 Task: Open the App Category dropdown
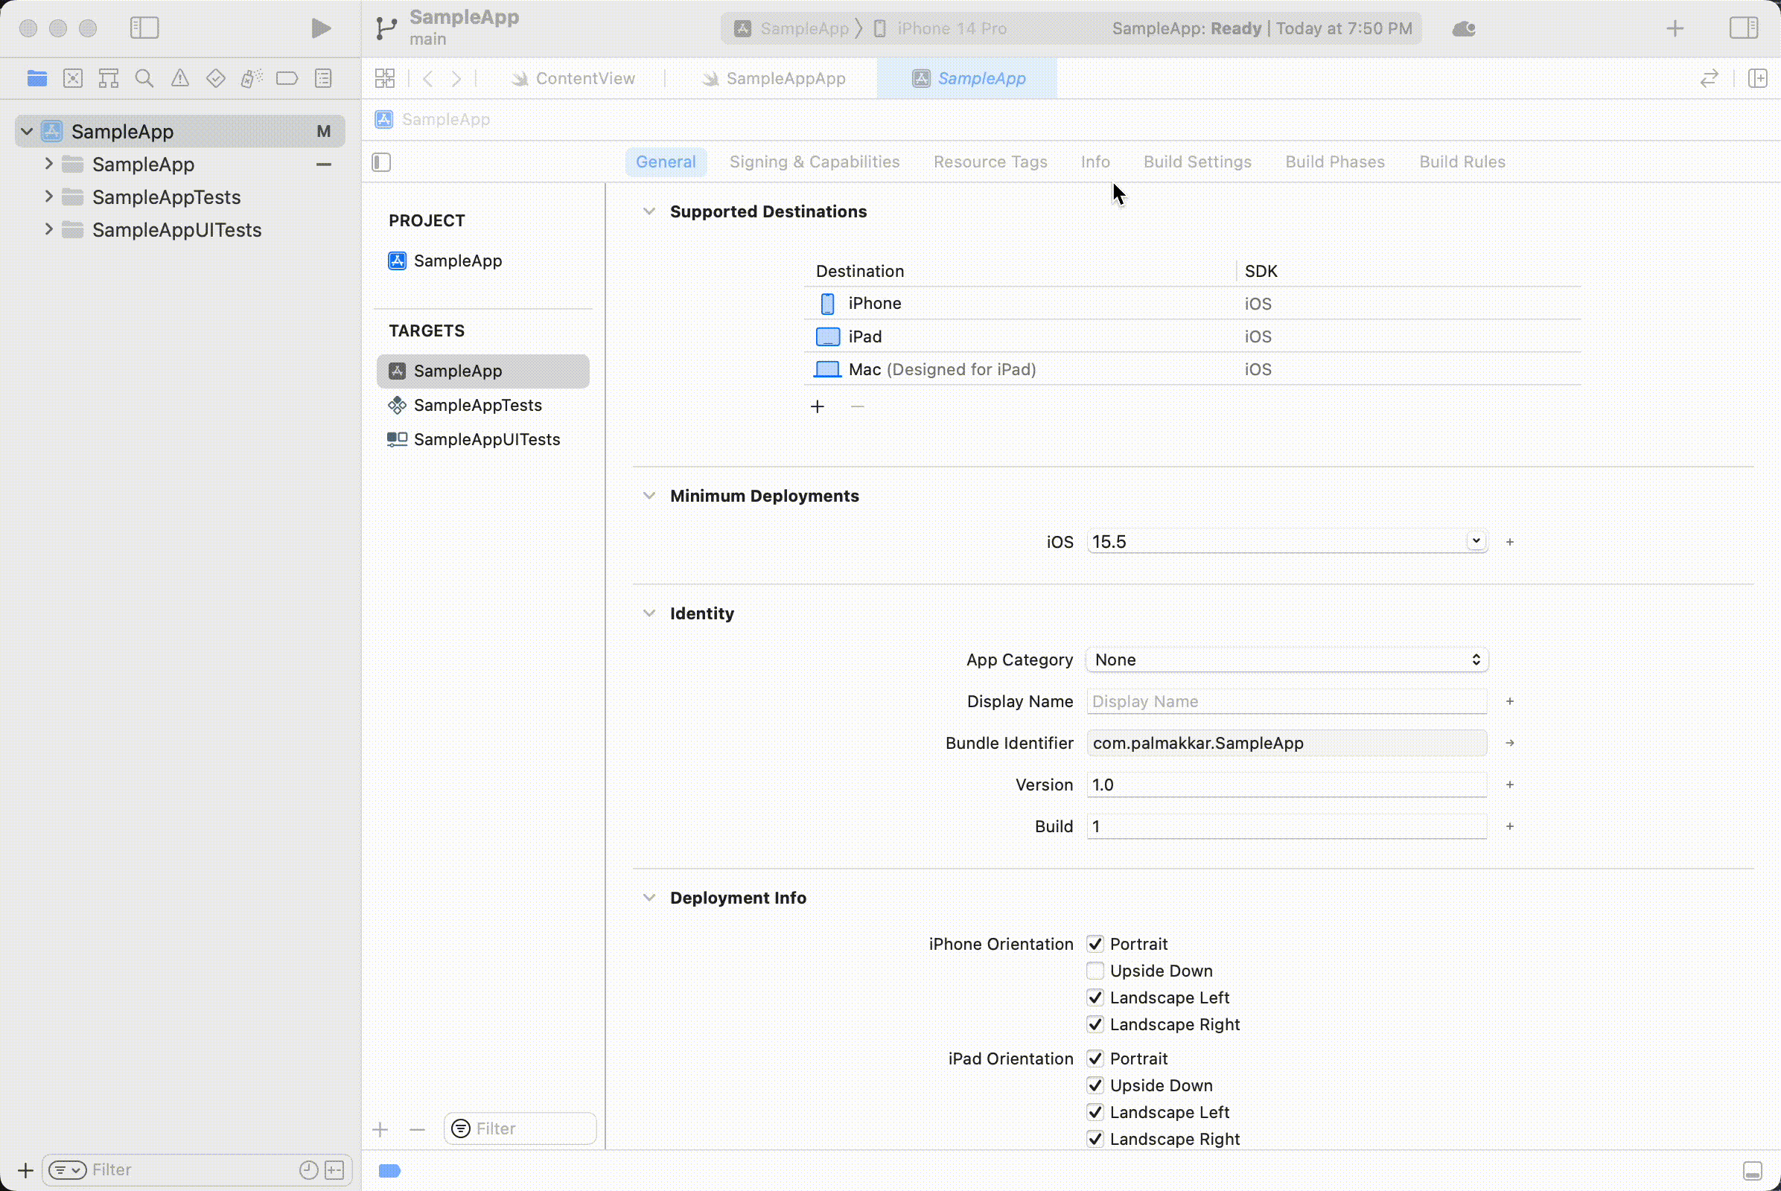pos(1287,660)
